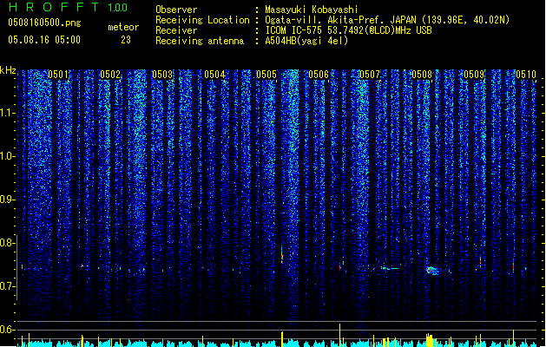Select the file name 0508160500.png
The width and height of the screenshot is (546, 347).
(x=44, y=23)
